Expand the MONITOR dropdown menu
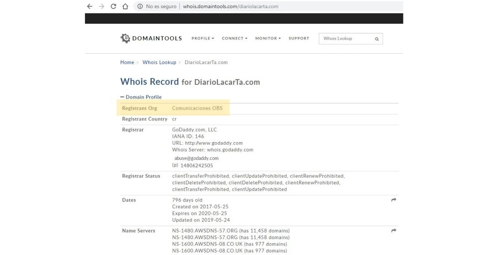The height and width of the screenshot is (255, 488). (x=268, y=39)
